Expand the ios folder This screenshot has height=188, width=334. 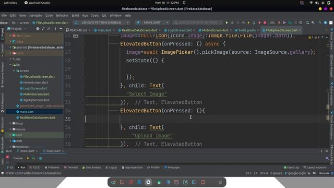click(10, 59)
